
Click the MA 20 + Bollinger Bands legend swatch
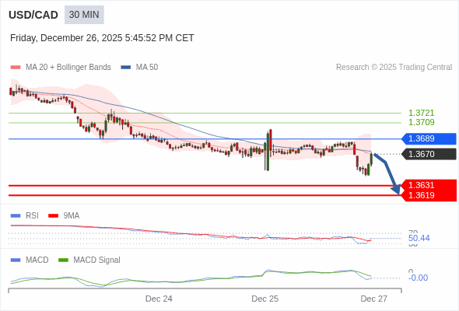pyautogui.click(x=16, y=68)
